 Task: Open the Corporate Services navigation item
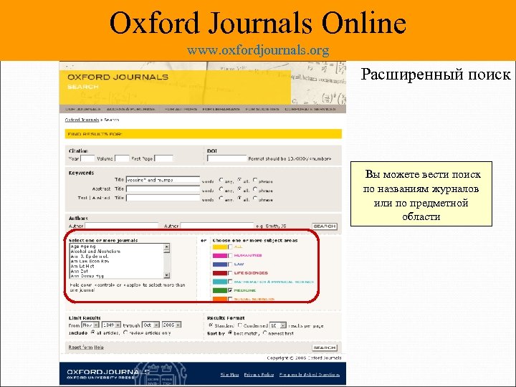(x=310, y=109)
